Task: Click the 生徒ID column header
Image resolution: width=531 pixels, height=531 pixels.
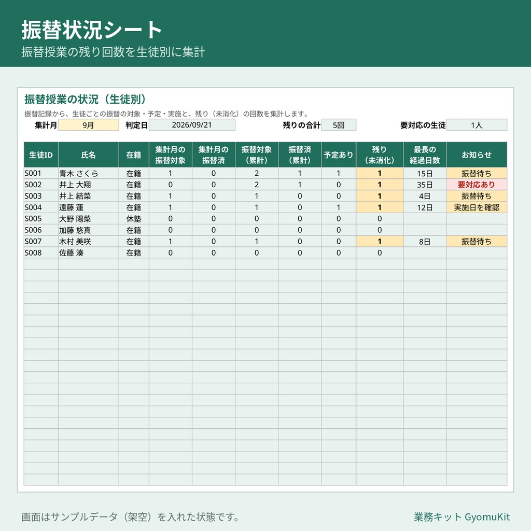Action: point(41,155)
